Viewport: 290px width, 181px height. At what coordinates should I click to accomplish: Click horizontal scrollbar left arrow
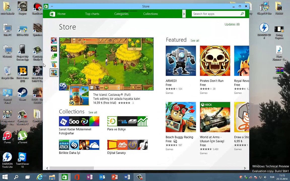(47, 168)
